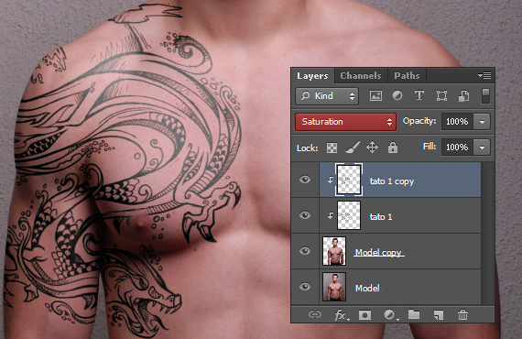Click Link layers chain icon
Viewport: 522px width, 339px height.
[x=315, y=314]
